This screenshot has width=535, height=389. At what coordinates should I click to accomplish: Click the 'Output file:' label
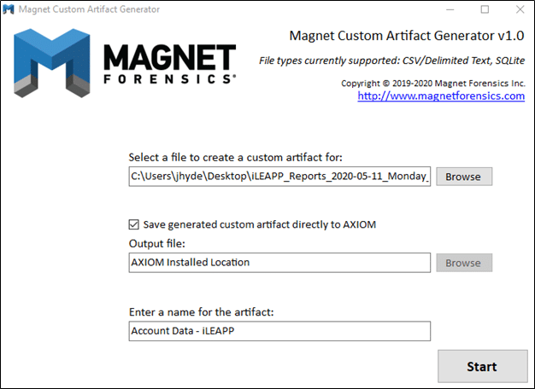[157, 243]
